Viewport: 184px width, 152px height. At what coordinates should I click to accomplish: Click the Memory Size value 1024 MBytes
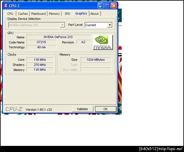coord(96,60)
